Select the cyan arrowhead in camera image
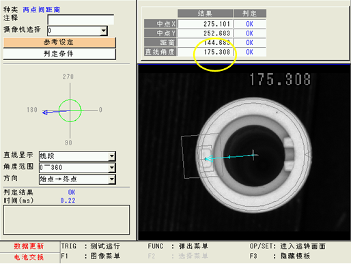Viewport: 351px width, 264px height. (x=208, y=159)
